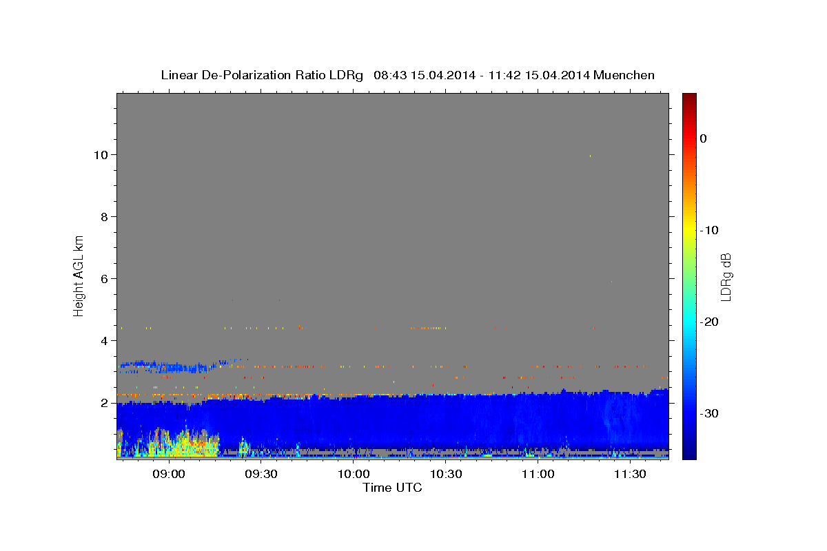Click the 4 km height tick label
The image size is (827, 551).
click(x=105, y=341)
